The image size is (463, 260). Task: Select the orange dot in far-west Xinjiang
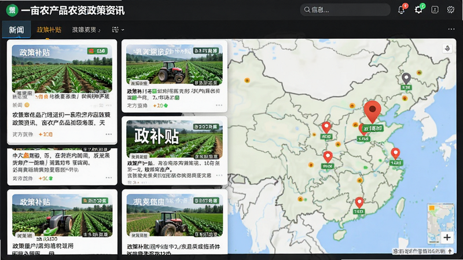click(247, 80)
